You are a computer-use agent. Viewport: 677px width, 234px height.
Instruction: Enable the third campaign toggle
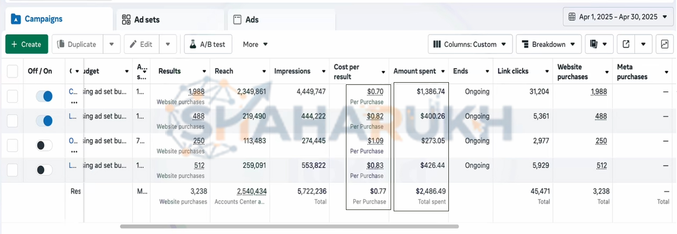(44, 145)
